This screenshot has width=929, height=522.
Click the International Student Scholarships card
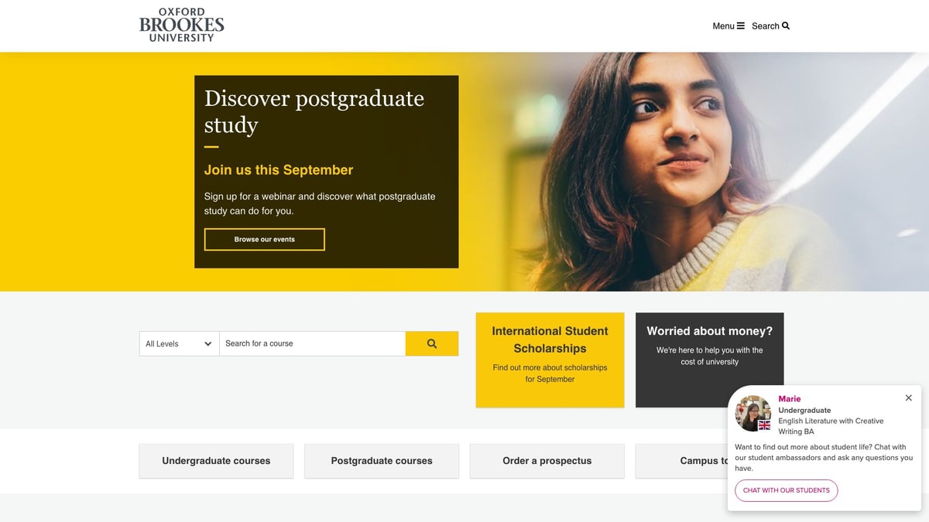click(550, 360)
